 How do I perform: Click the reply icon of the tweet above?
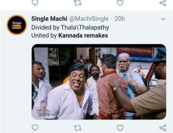click(x=35, y=3)
